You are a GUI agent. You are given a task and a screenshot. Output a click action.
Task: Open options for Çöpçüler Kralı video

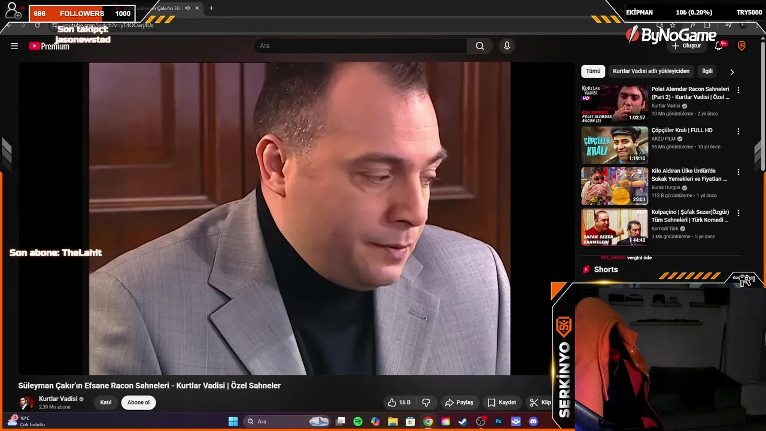[738, 131]
